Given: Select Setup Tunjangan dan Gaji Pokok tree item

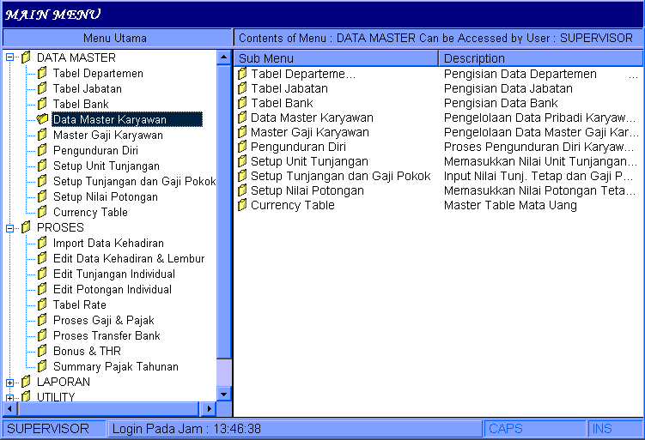Looking at the screenshot, I should point(134,181).
